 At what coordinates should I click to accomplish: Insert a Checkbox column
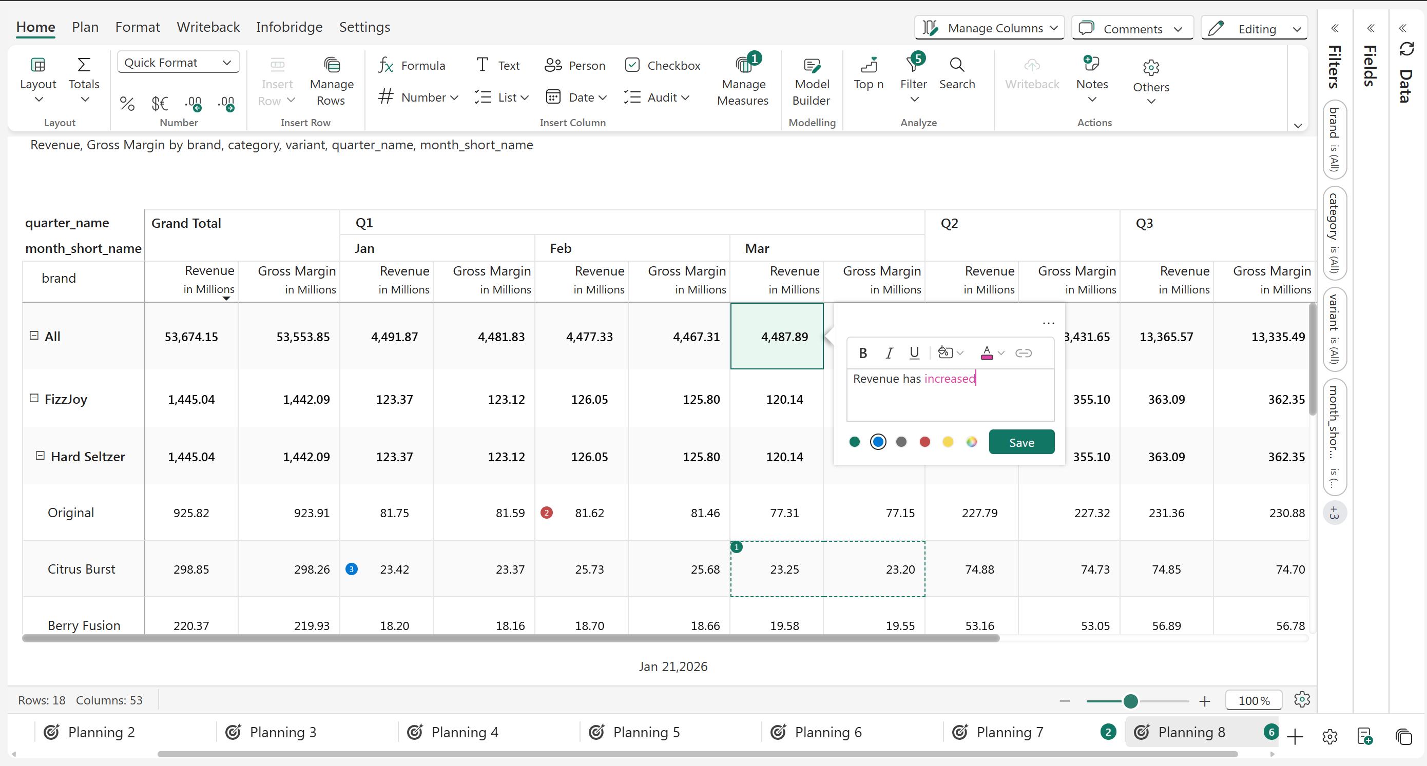[663, 65]
